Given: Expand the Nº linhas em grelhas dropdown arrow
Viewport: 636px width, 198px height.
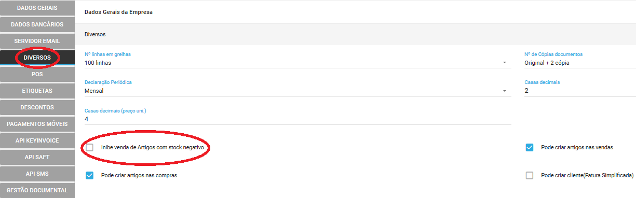Looking at the screenshot, I should [504, 63].
